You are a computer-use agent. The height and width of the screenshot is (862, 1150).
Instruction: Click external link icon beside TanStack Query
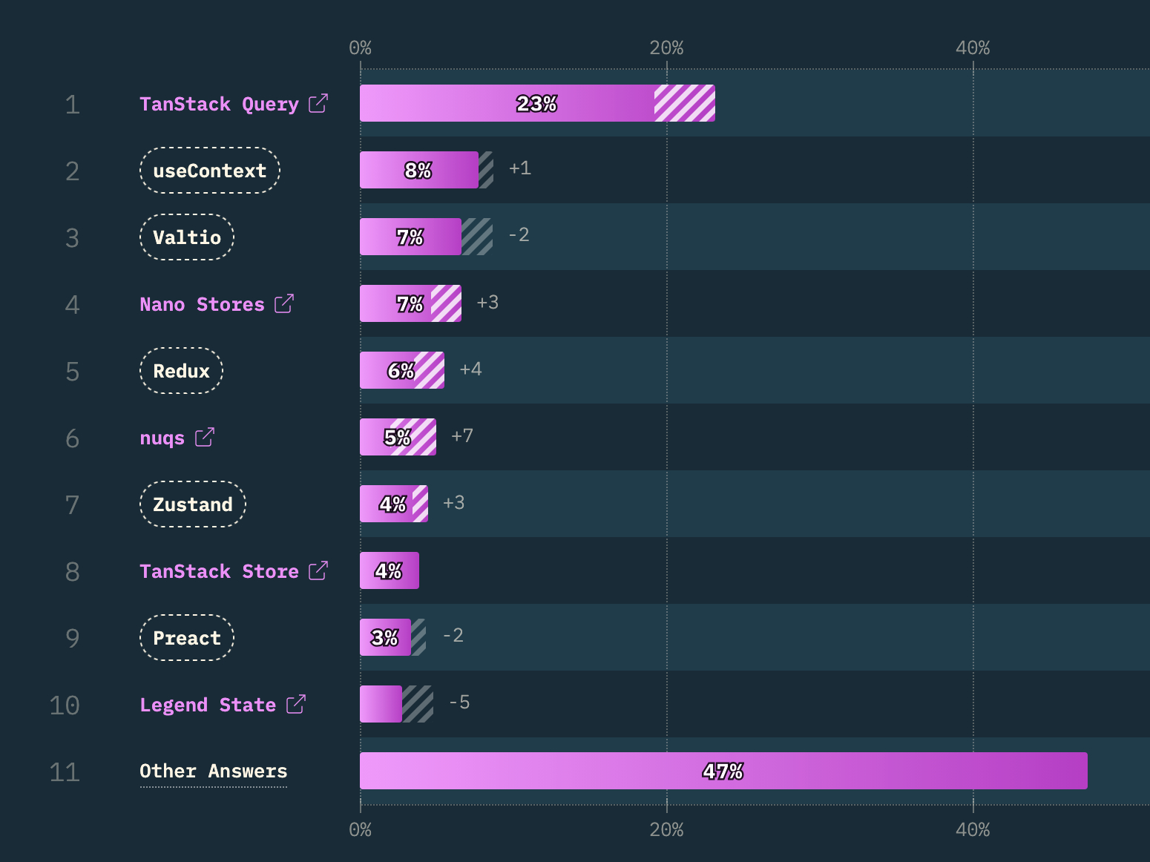click(318, 104)
